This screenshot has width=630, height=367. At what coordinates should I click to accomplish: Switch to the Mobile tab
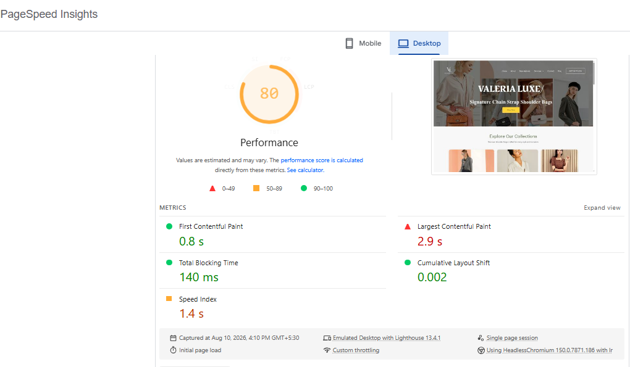[363, 43]
